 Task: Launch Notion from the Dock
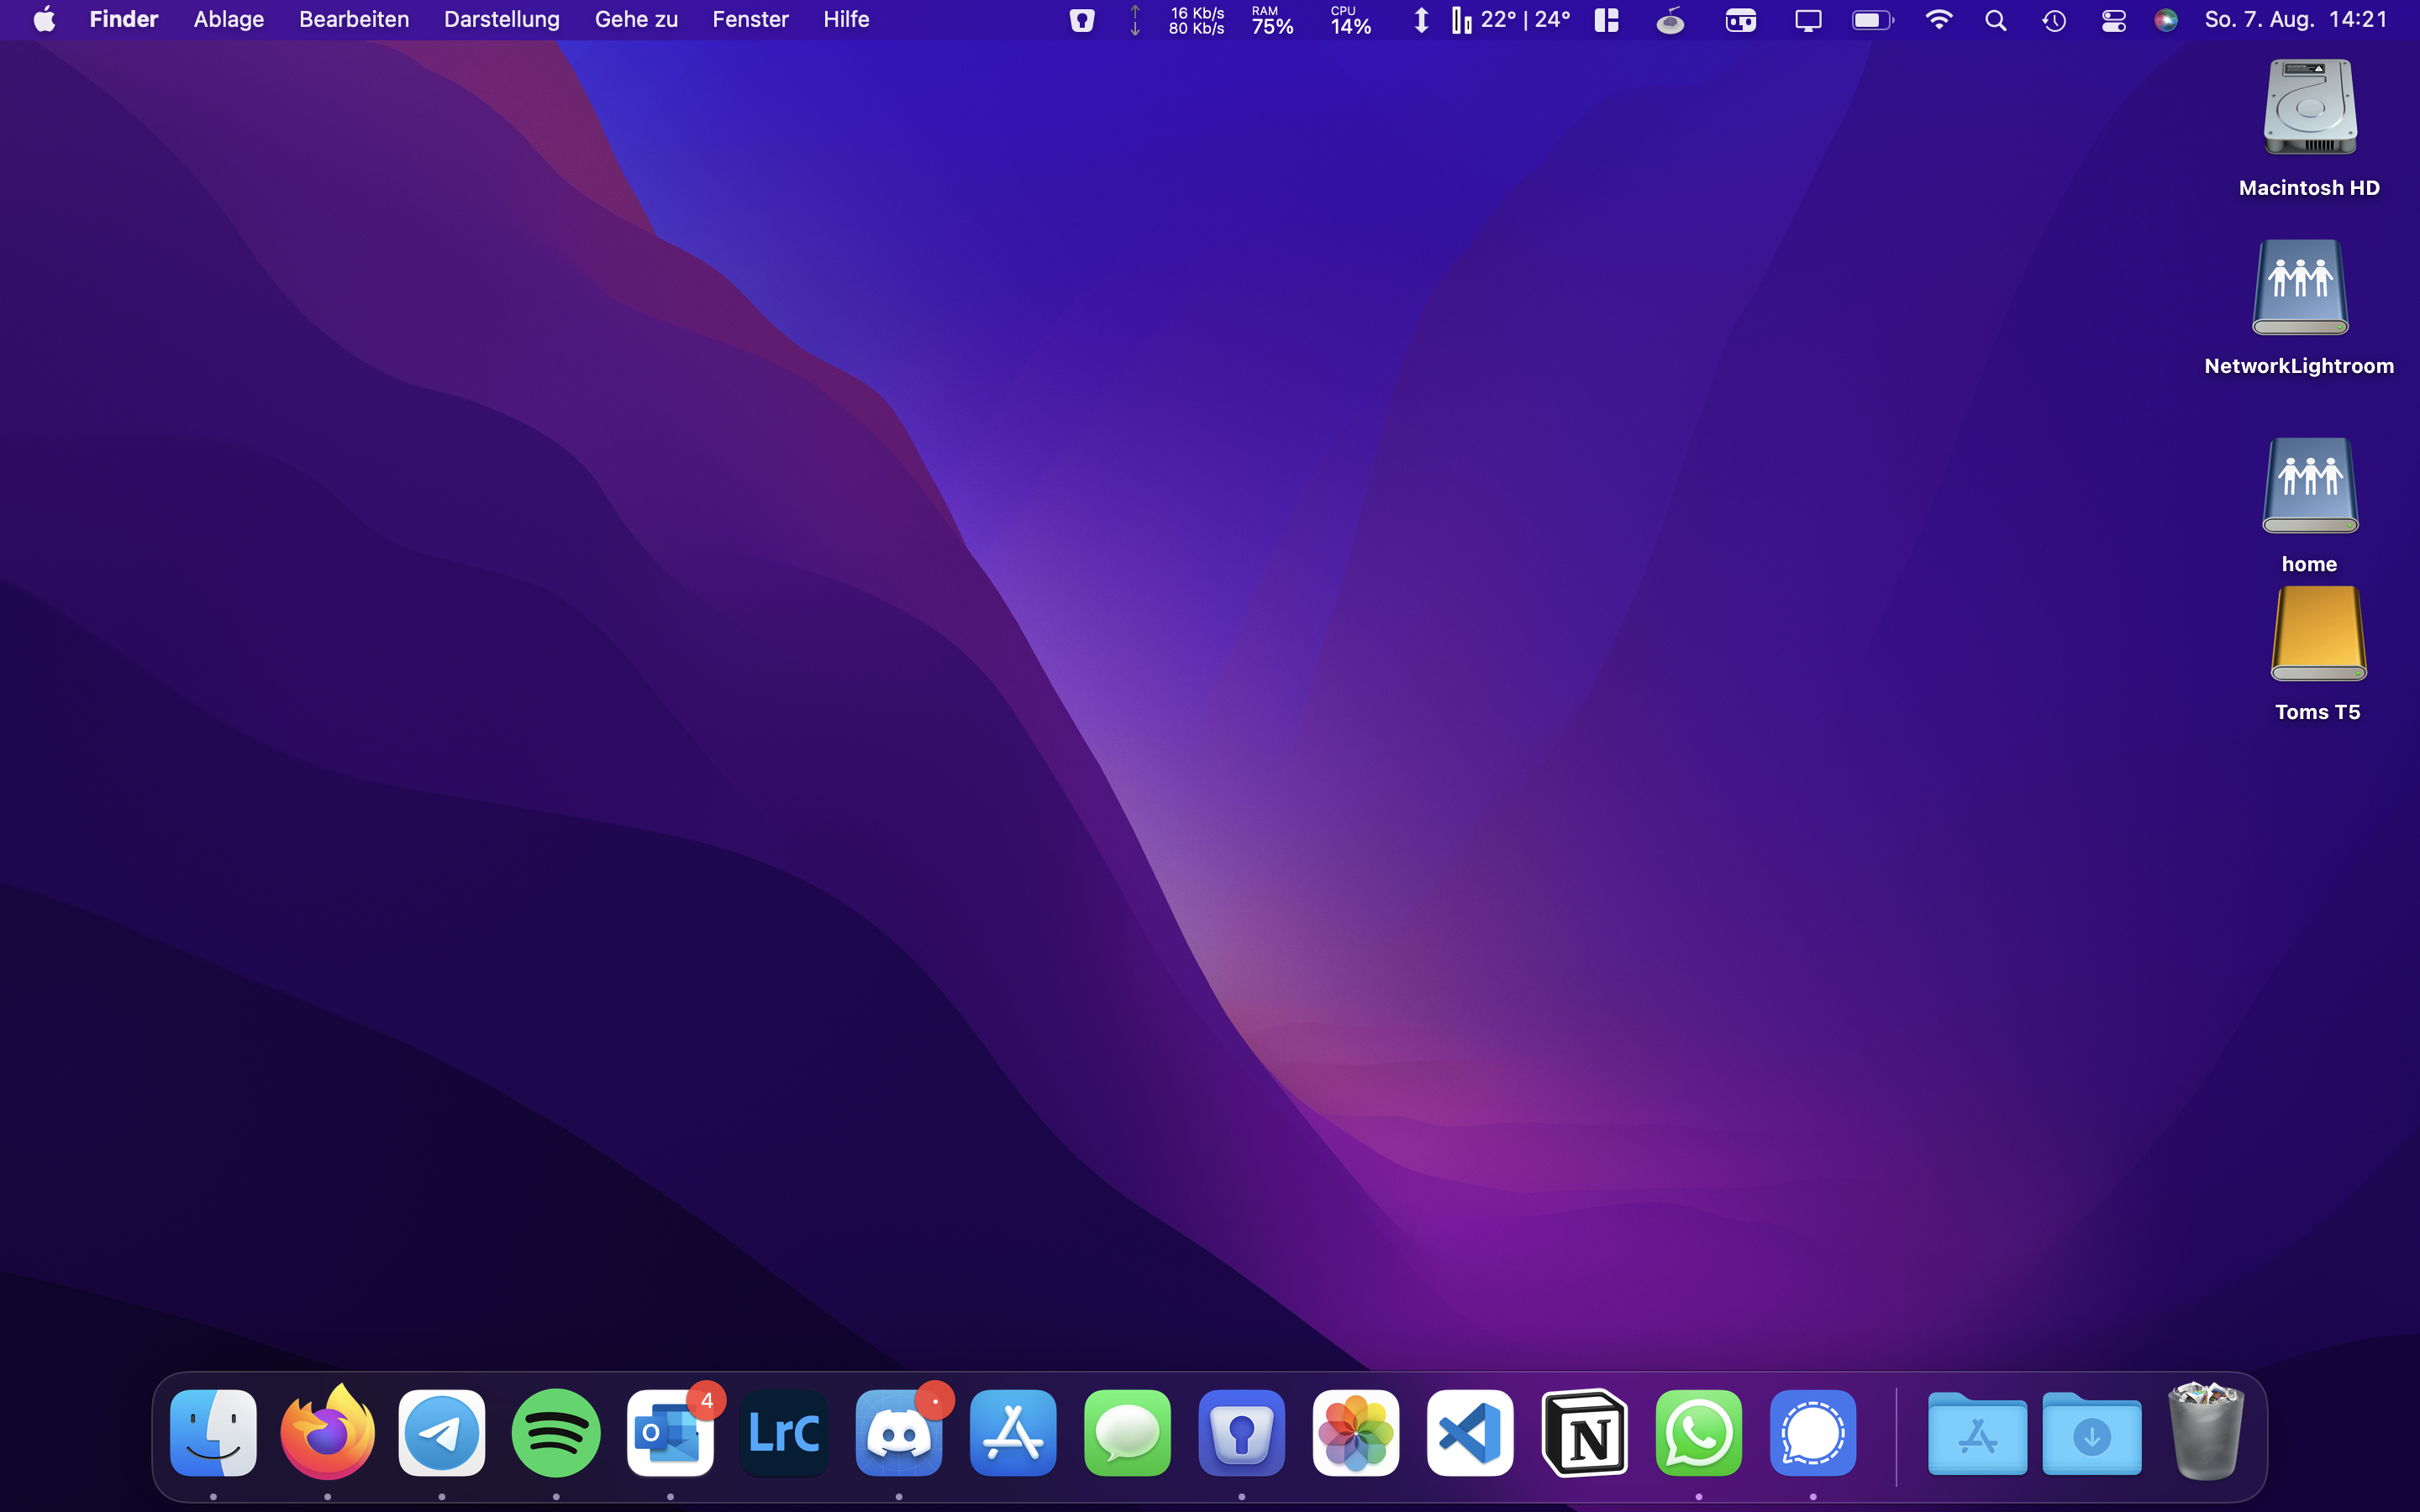pyautogui.click(x=1584, y=1433)
